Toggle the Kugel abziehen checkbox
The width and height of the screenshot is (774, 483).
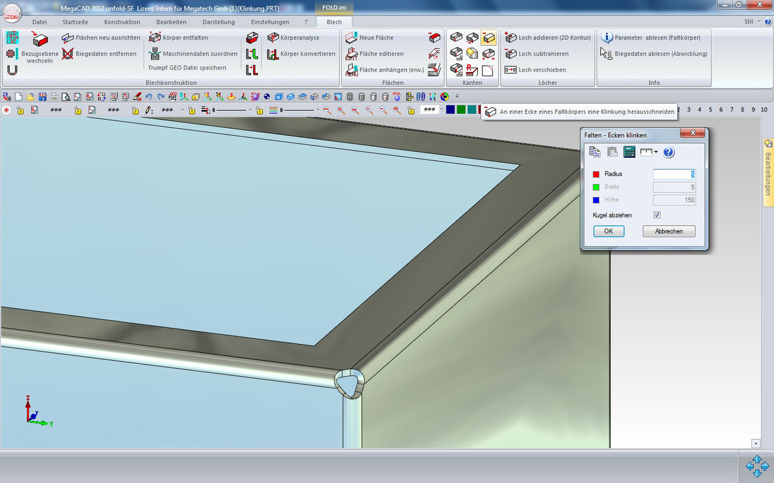pyautogui.click(x=657, y=215)
